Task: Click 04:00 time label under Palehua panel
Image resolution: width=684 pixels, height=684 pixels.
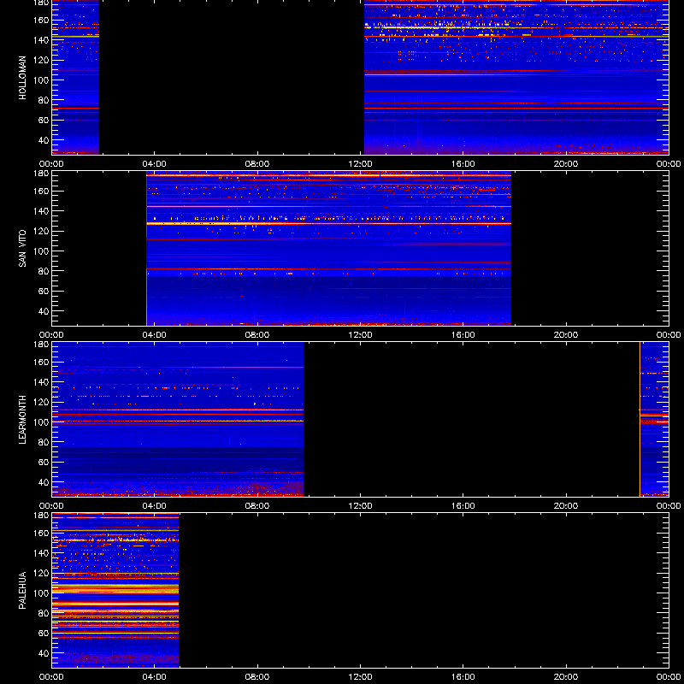Action: point(155,677)
